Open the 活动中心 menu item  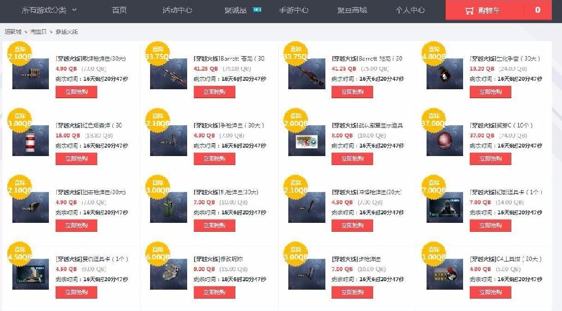[x=177, y=10]
